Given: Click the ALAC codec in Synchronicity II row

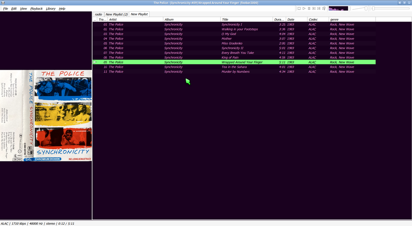Looking at the screenshot, I should [x=312, y=48].
